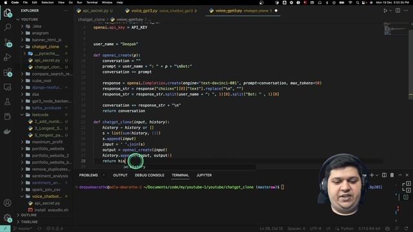Open run options dropdown beside play
The image size is (413, 232).
(390, 11)
